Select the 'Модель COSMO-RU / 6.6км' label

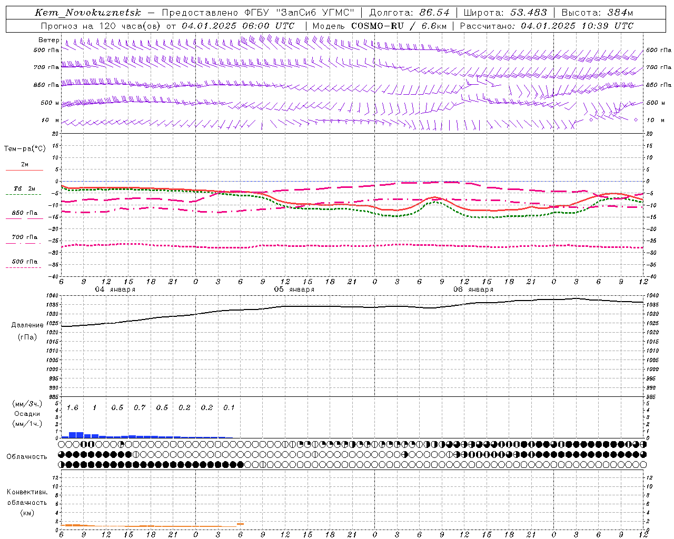(379, 26)
